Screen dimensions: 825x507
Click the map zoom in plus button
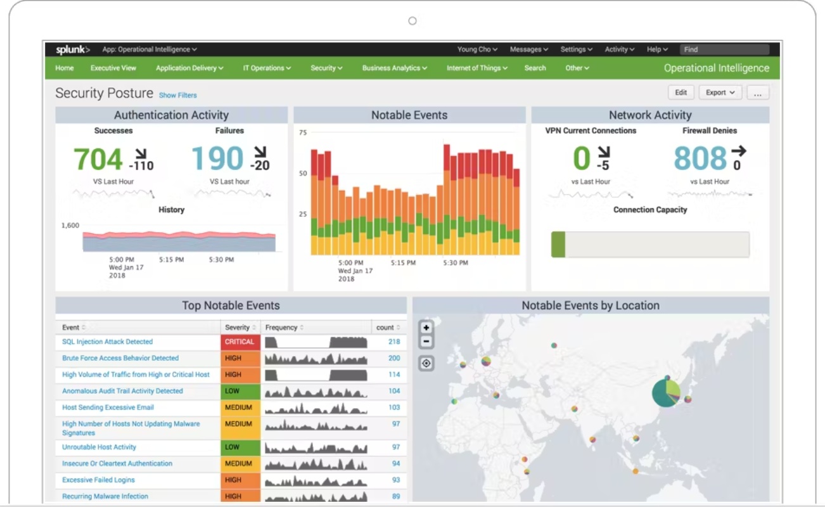426,328
